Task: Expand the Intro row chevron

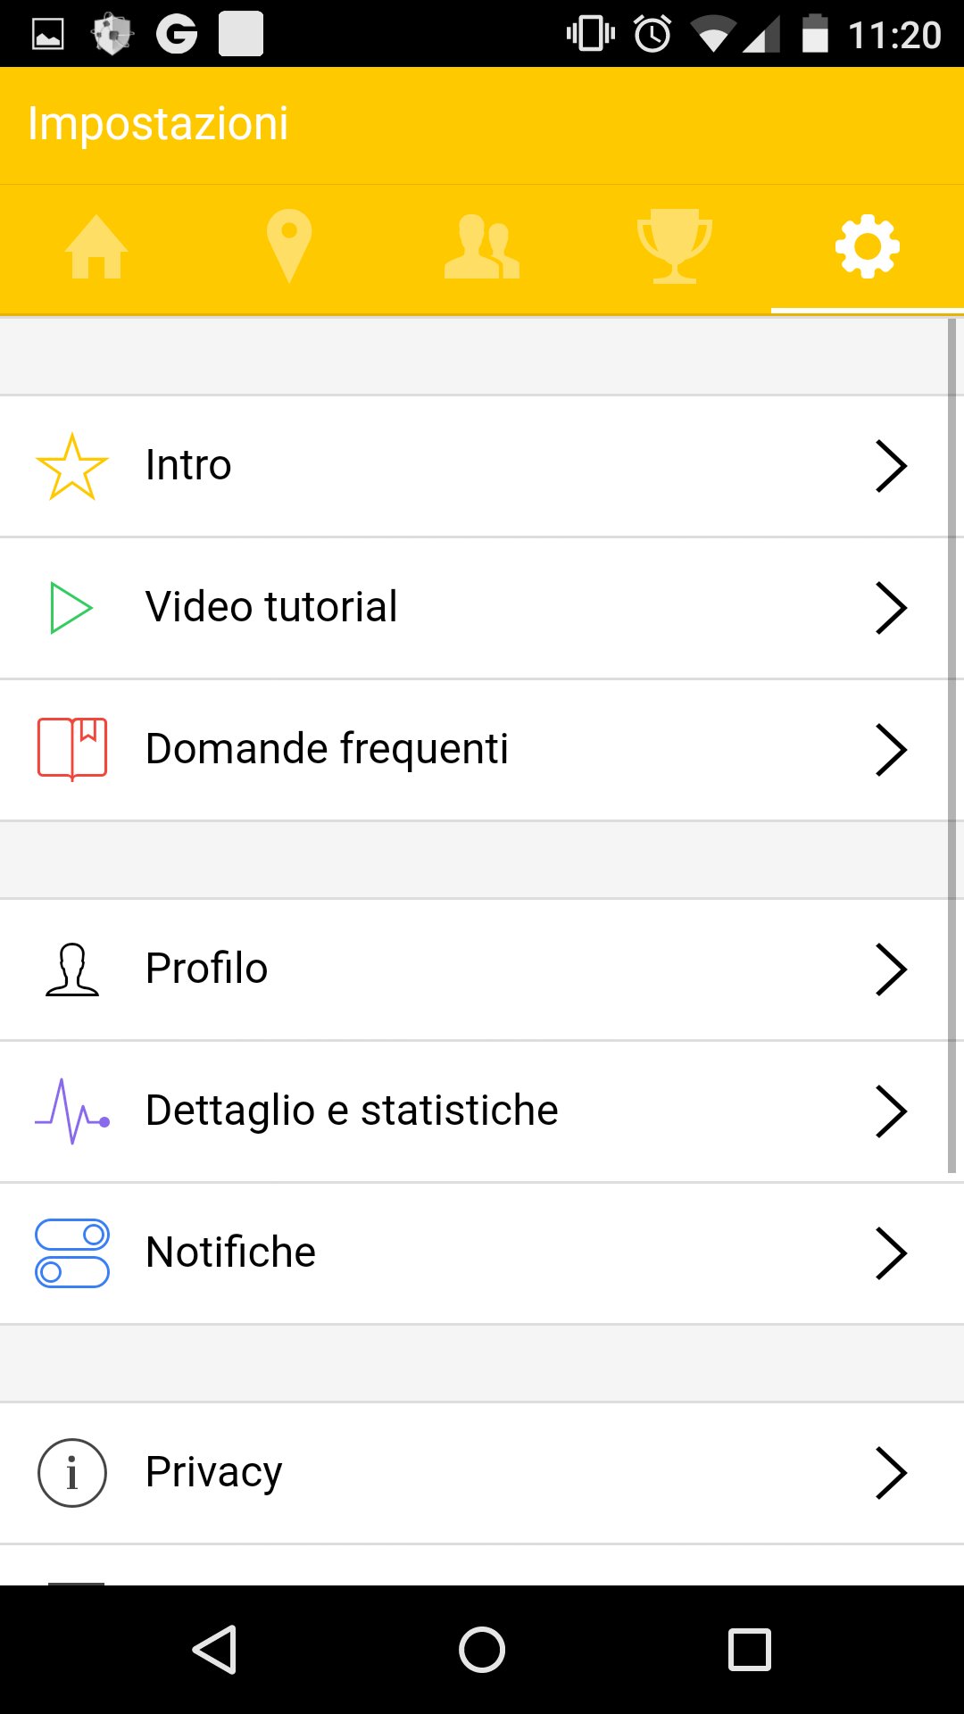Action: point(891,466)
